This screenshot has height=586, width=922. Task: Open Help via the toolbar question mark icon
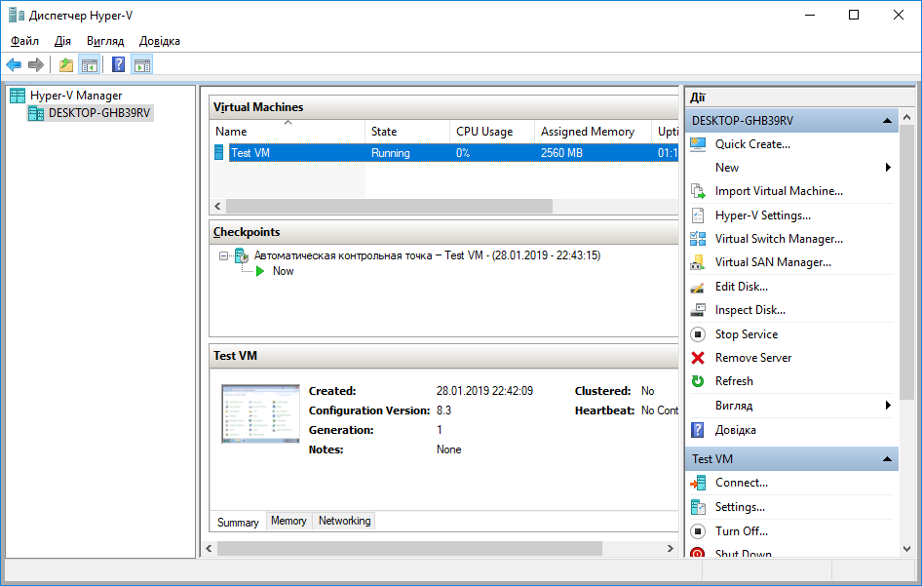coord(118,64)
